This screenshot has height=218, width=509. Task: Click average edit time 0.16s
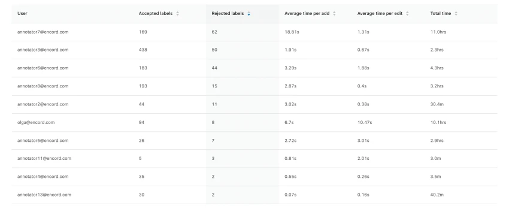[x=363, y=195]
